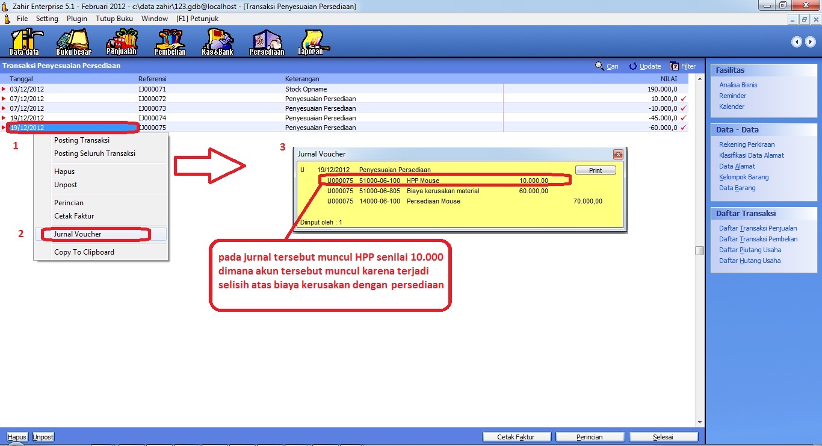Click the Cari magnifier search icon
This screenshot has width=822, height=446.
tap(600, 66)
